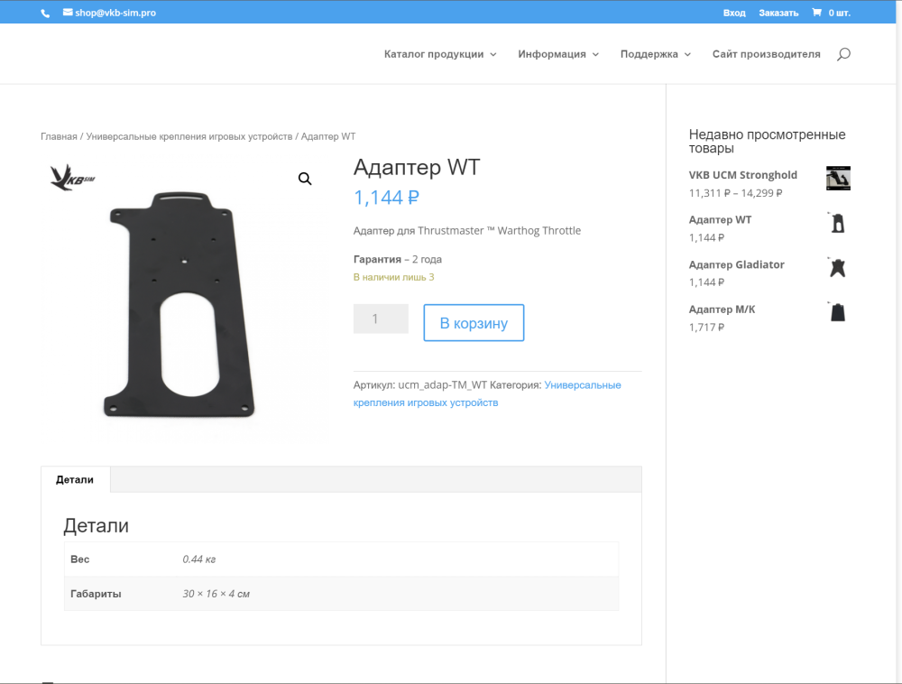Go to Сайт производителя menu item
The image size is (902, 684).
[766, 54]
